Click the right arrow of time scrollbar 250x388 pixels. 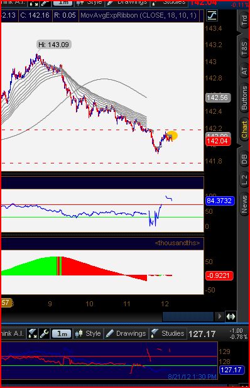point(219,316)
